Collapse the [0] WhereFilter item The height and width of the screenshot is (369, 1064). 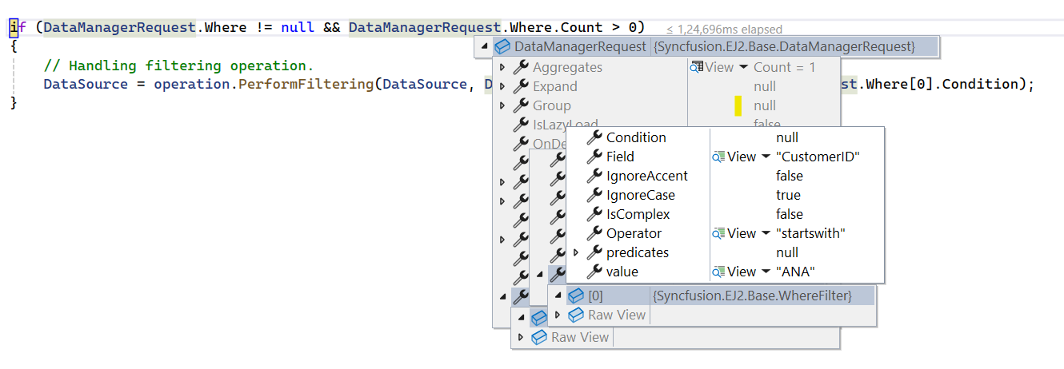558,296
